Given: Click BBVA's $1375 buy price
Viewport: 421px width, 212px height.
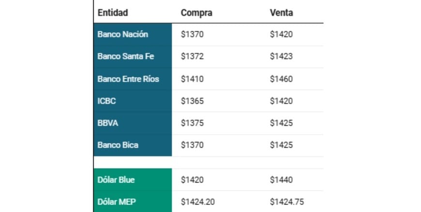Looking at the screenshot, I should [192, 123].
